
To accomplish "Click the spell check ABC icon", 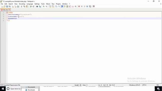I will coord(94,6).
